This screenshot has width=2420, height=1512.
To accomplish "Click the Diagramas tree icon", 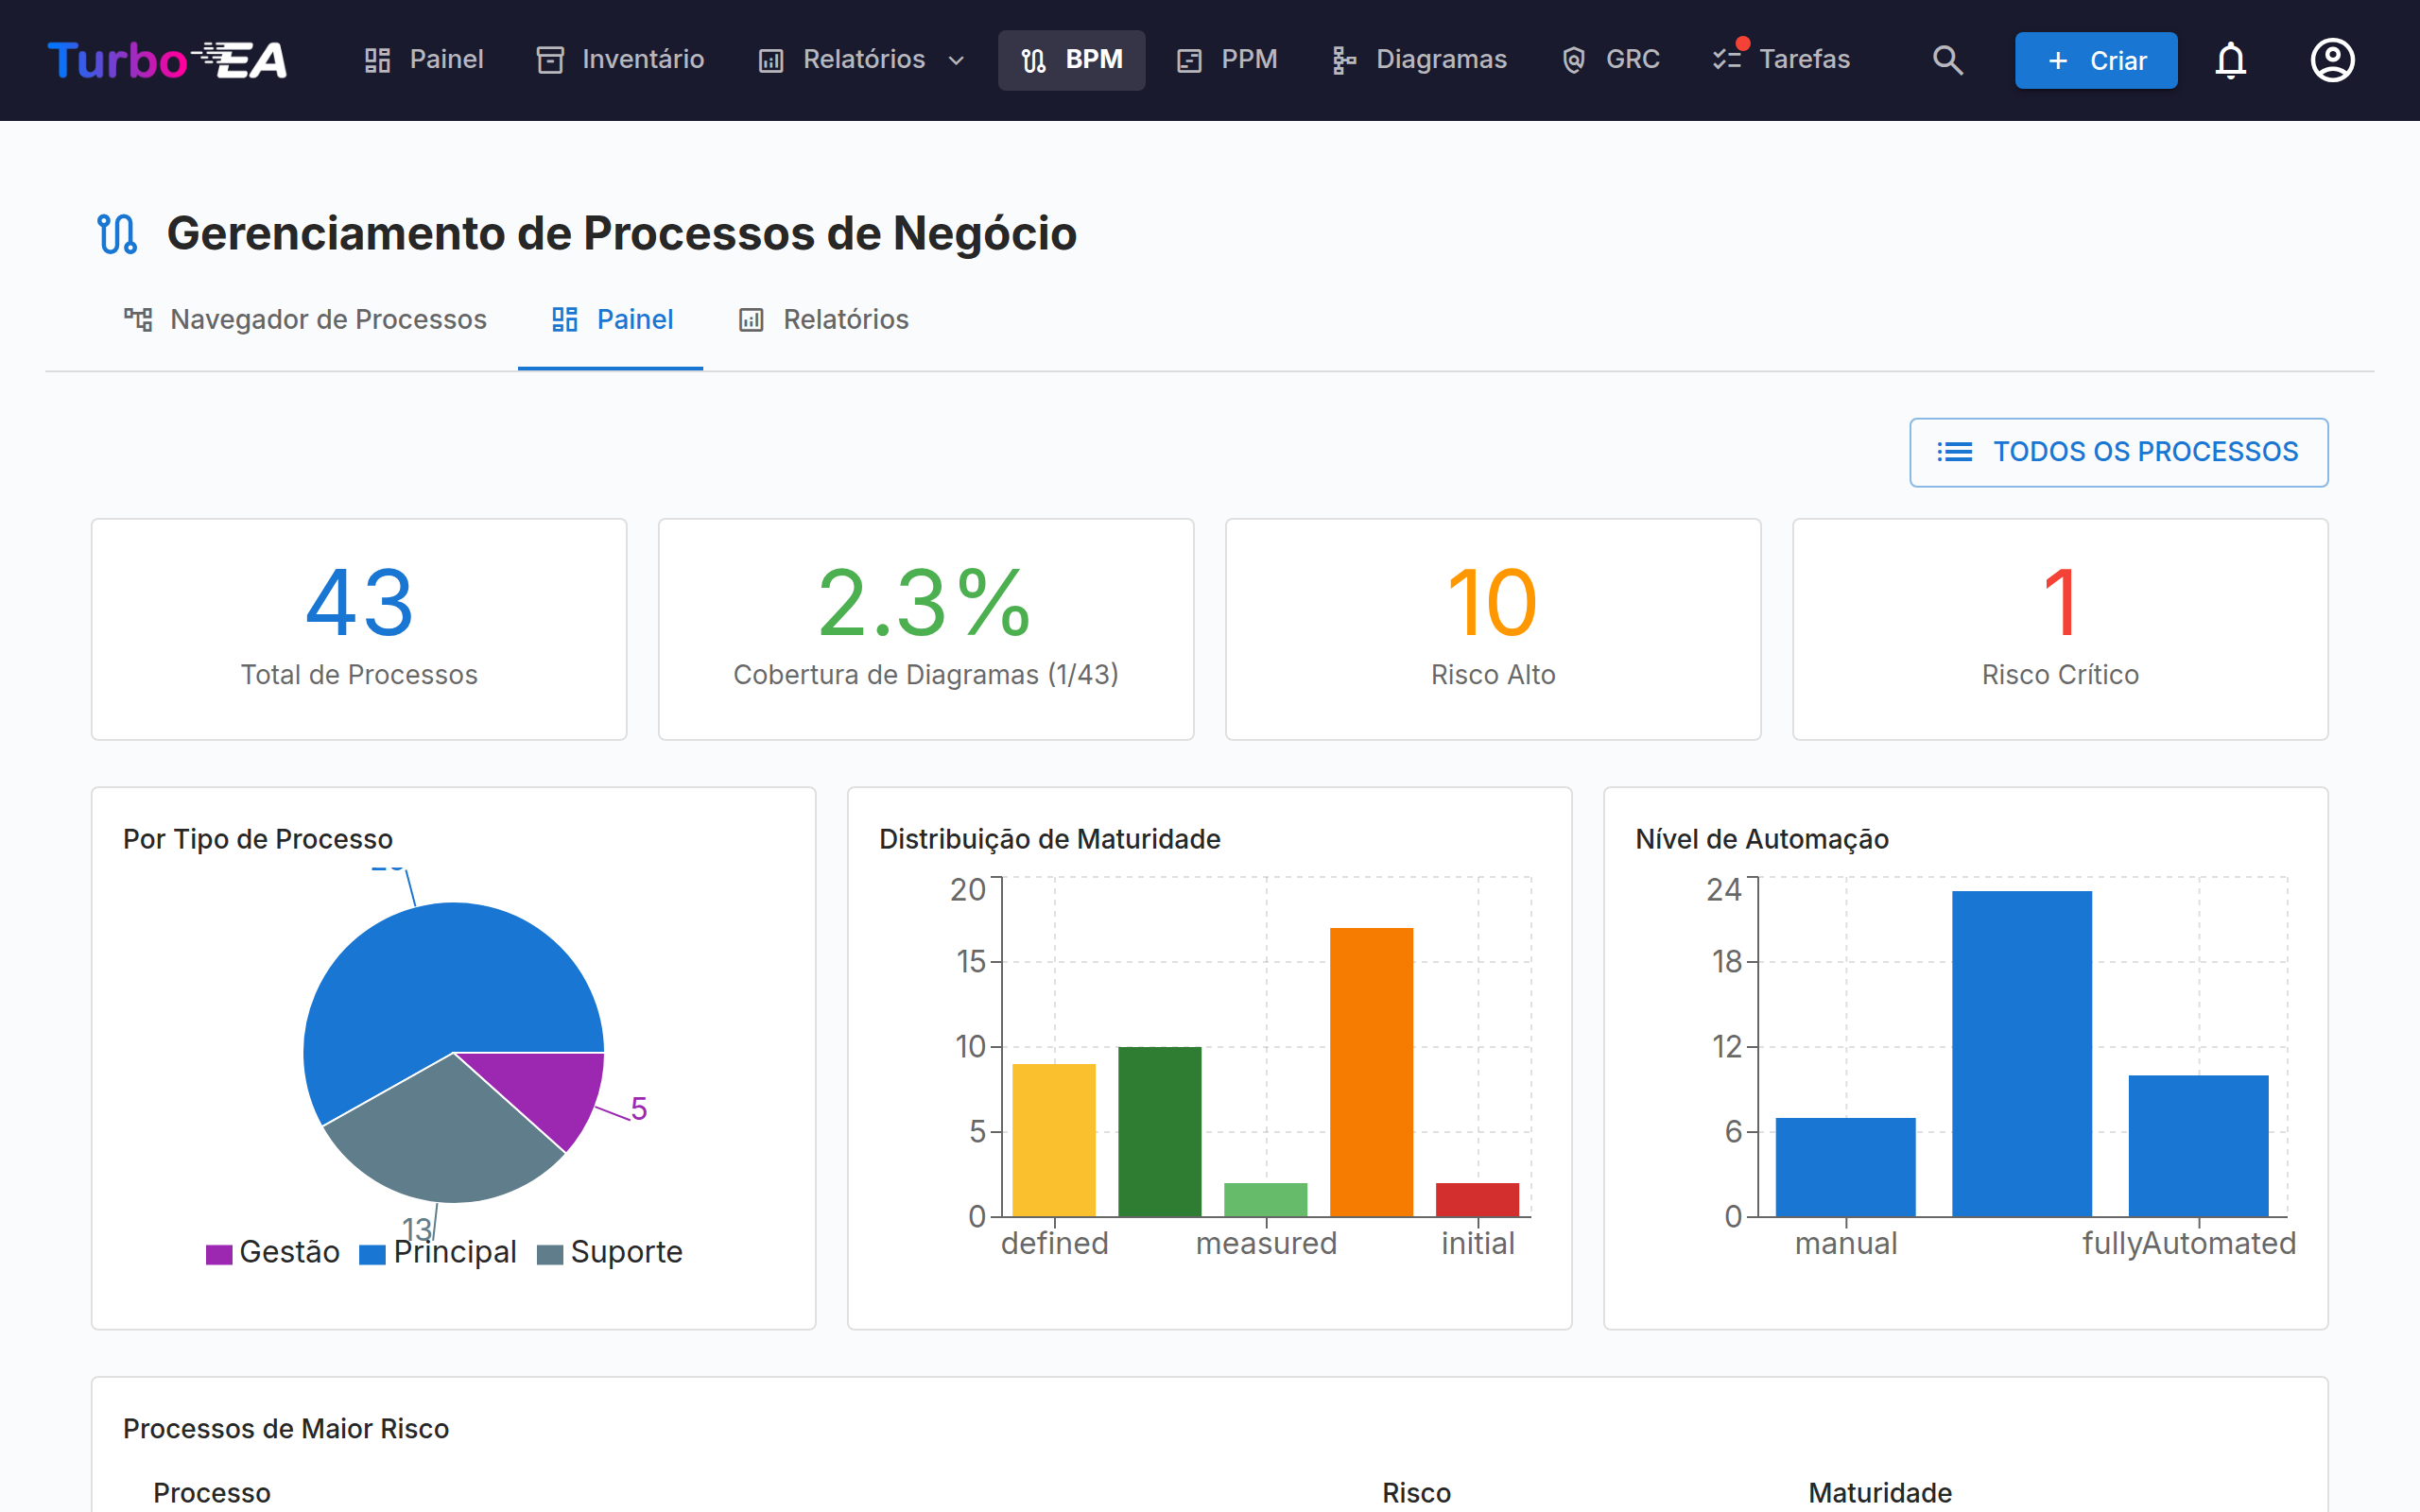I will click(x=1344, y=61).
